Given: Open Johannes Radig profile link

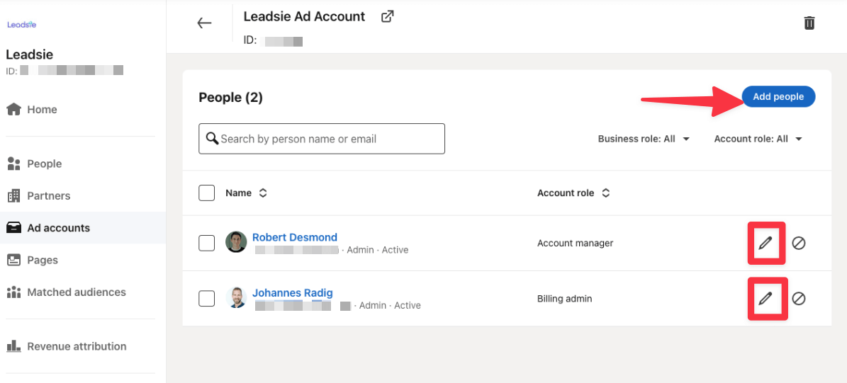Looking at the screenshot, I should [x=292, y=293].
